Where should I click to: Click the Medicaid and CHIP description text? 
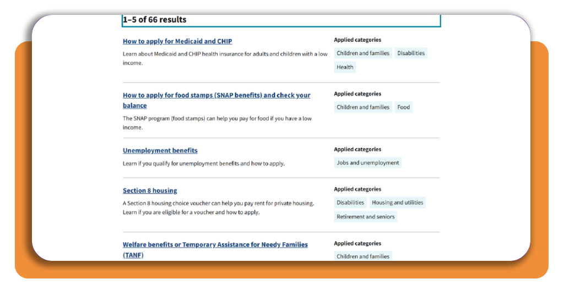pos(225,58)
